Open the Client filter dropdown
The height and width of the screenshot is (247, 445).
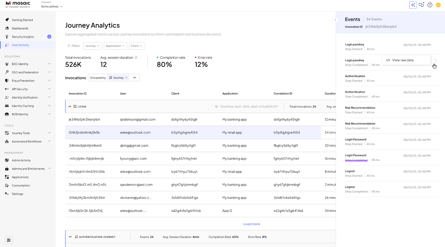click(137, 46)
